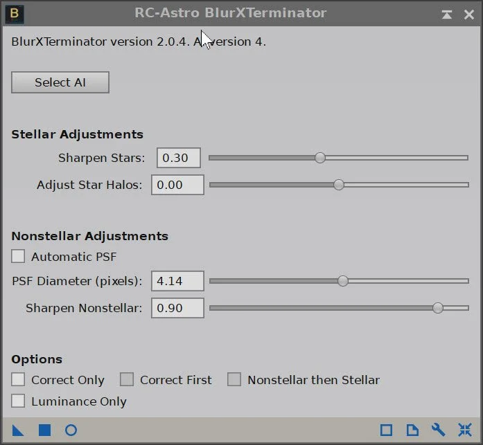
Task: Click the Real-Time Preview rectangle icon
Action: point(386,430)
